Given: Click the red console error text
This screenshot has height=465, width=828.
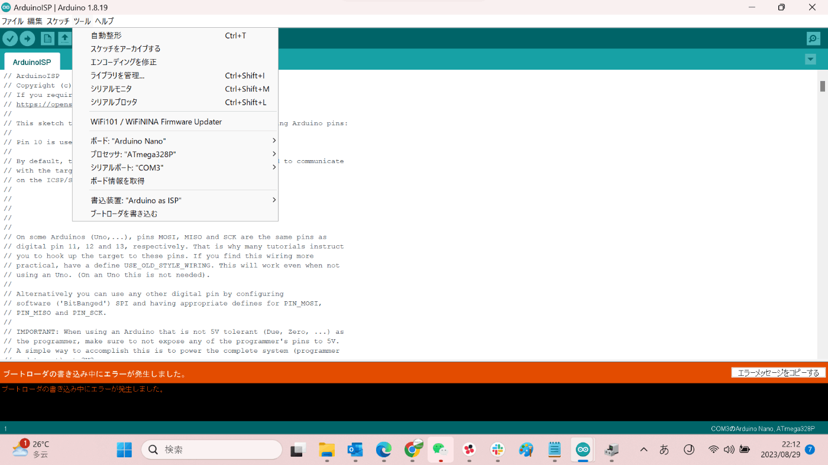Looking at the screenshot, I should (82, 389).
